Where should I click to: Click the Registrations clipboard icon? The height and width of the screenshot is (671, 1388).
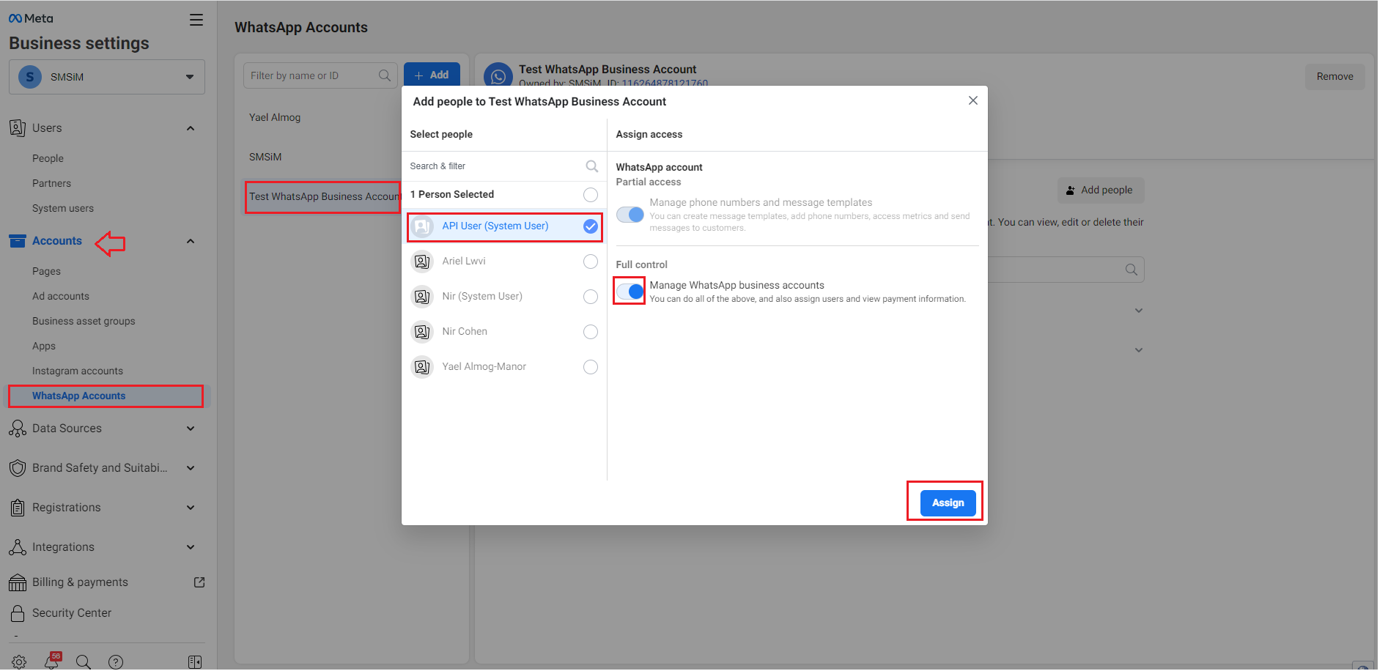pyautogui.click(x=18, y=508)
